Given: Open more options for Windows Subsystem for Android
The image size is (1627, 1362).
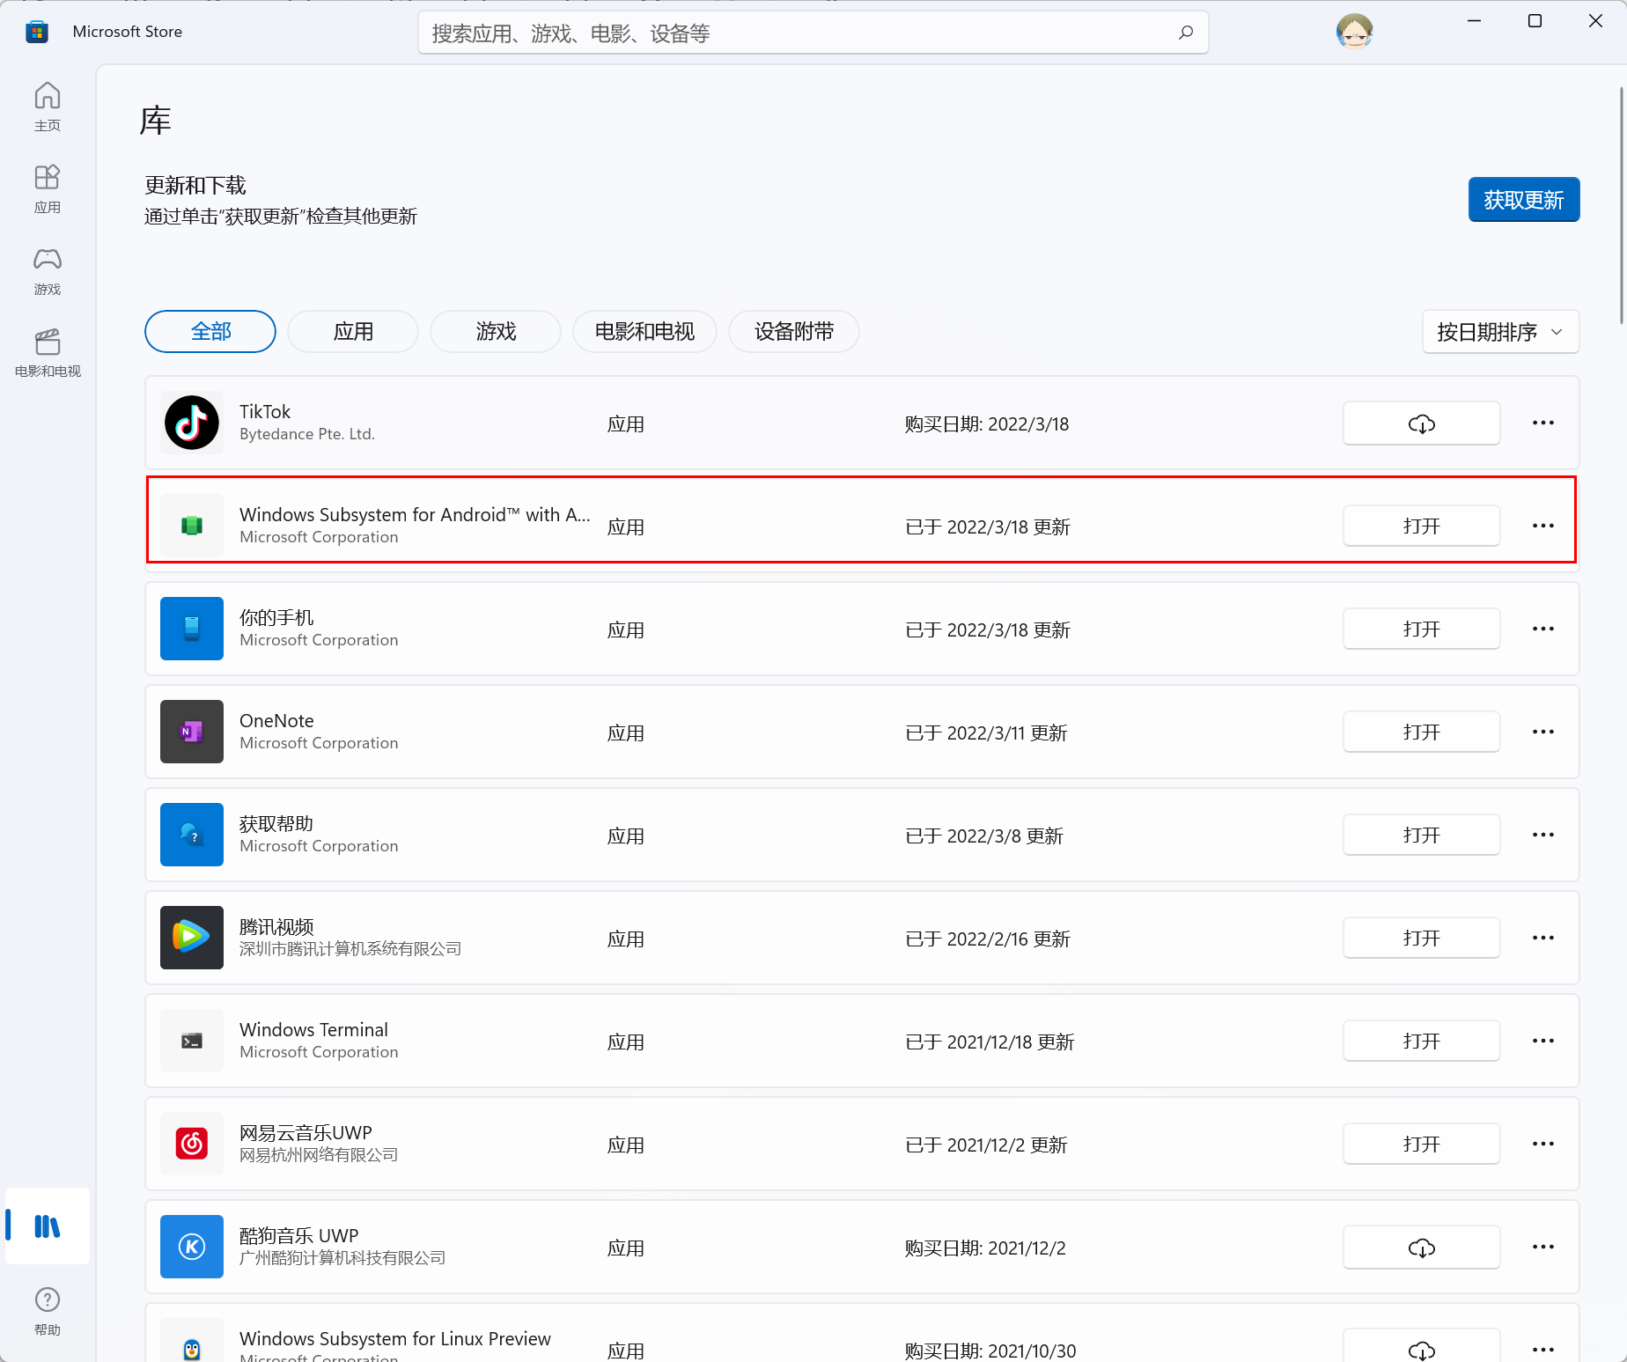Looking at the screenshot, I should tap(1543, 526).
